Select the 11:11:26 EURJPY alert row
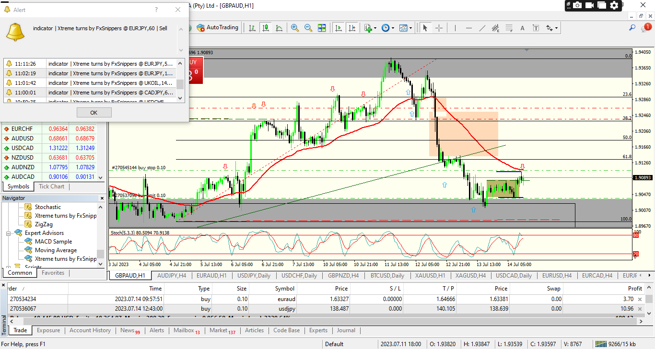 click(x=90, y=63)
